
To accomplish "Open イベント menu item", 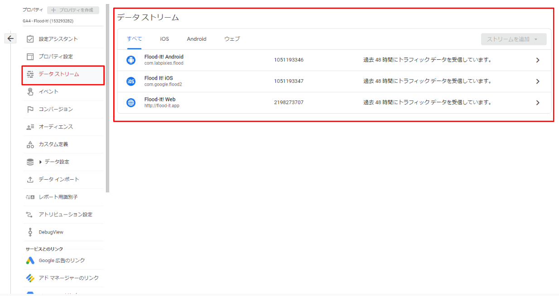I will tap(63, 92).
